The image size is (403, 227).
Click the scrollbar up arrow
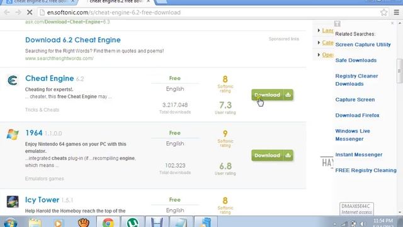pyautogui.click(x=399, y=23)
